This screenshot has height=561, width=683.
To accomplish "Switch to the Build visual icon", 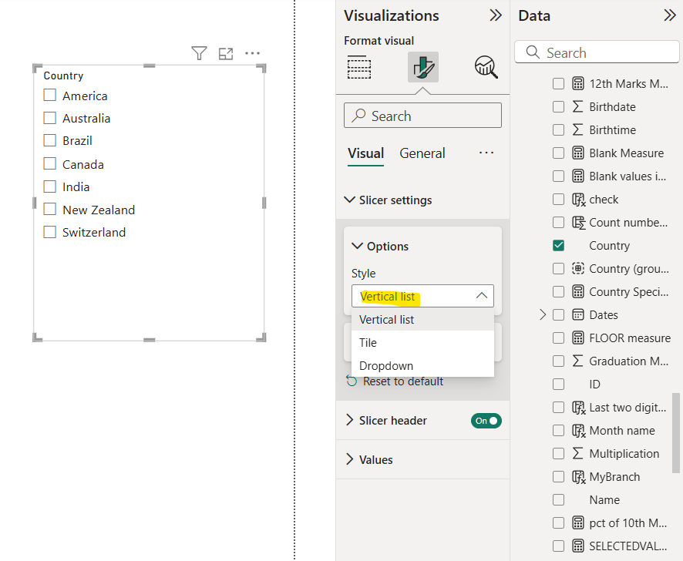I will pos(359,68).
